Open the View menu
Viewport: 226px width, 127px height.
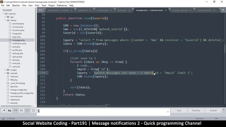30,6
